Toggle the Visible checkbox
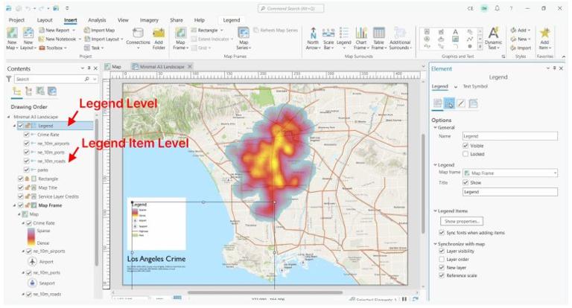This screenshot has width=572, height=308. 465,145
